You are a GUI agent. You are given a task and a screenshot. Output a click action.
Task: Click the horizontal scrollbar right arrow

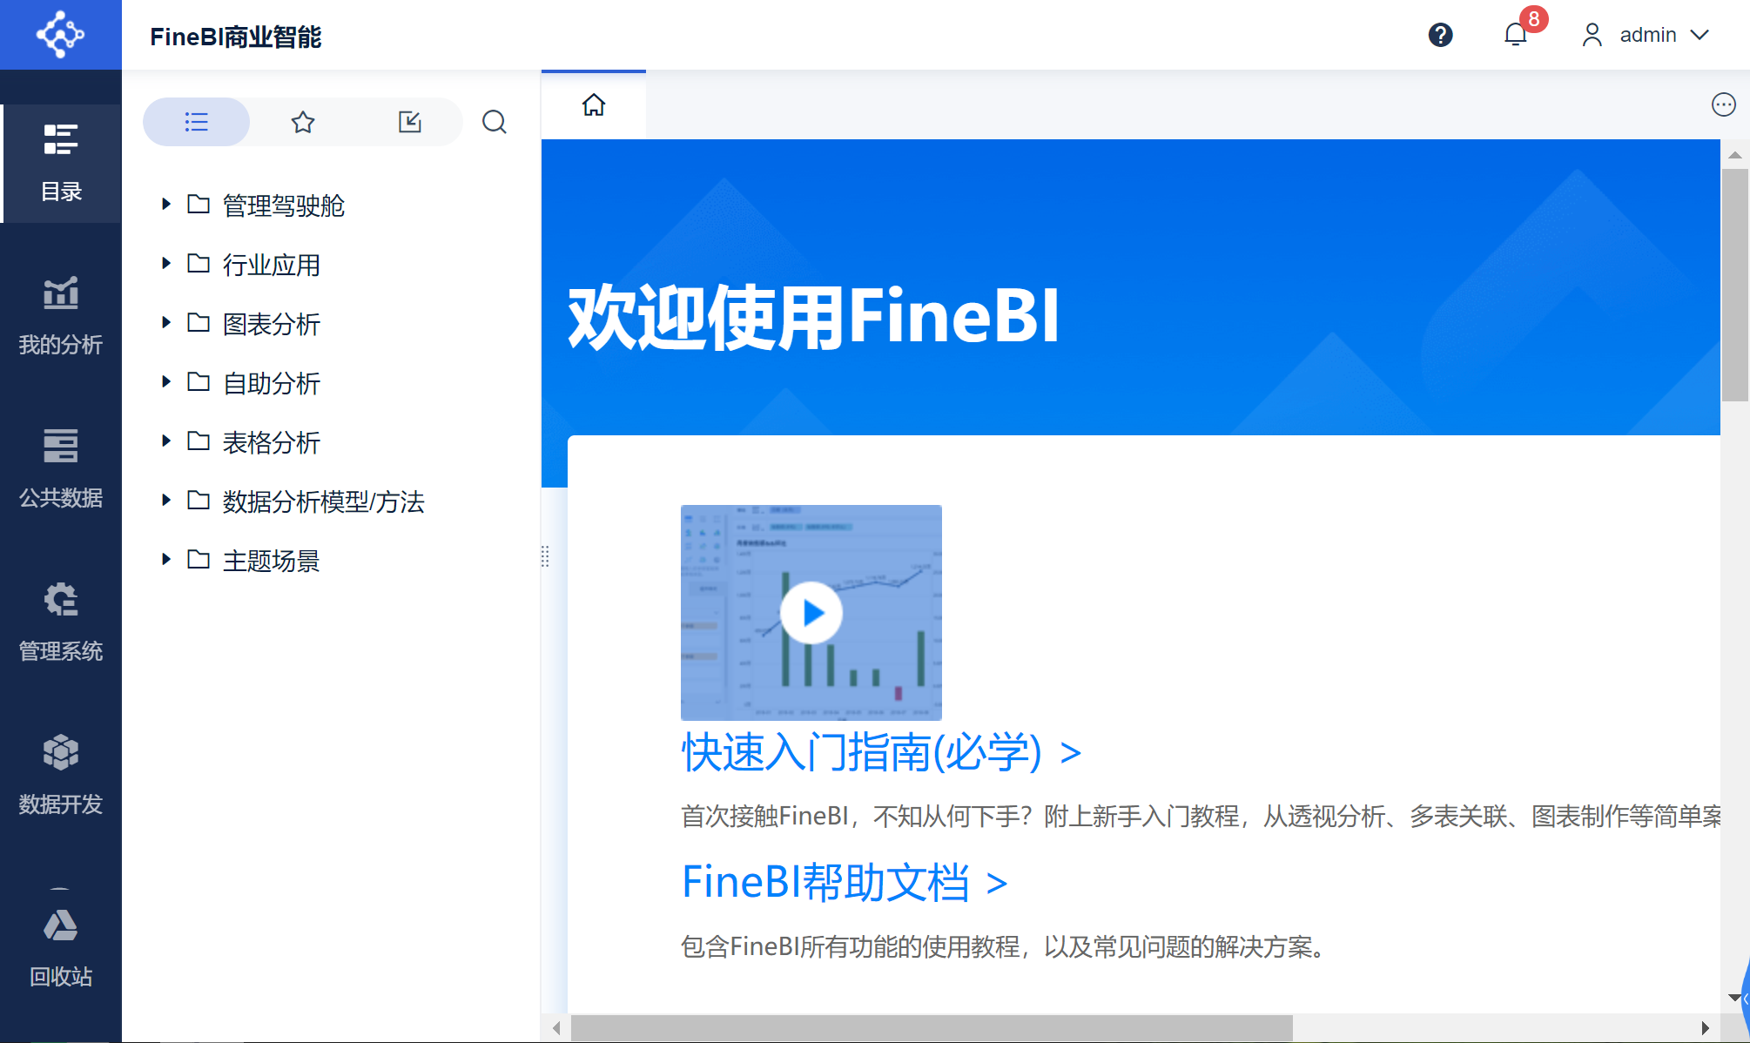coord(1705,1028)
